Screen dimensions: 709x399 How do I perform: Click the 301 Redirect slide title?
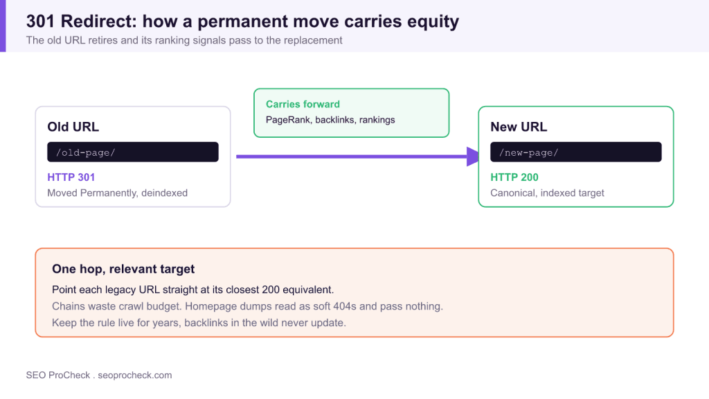point(242,21)
